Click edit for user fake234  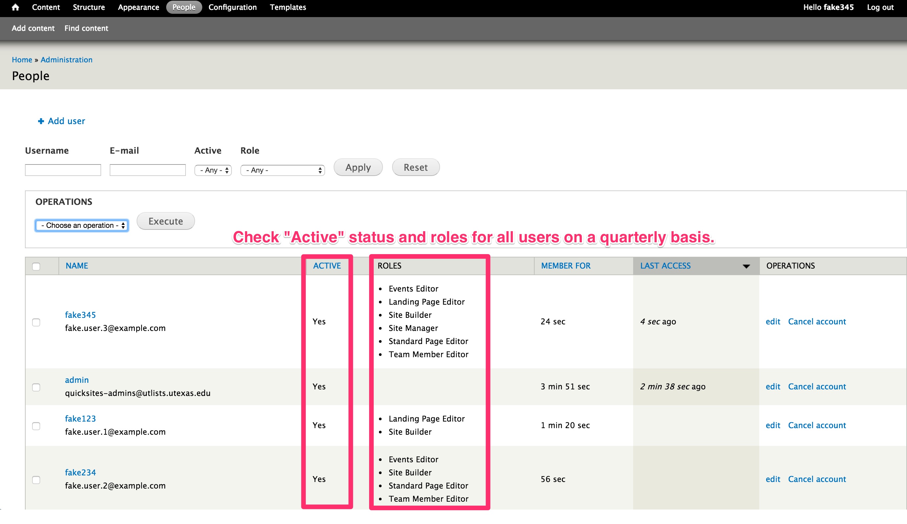(772, 479)
